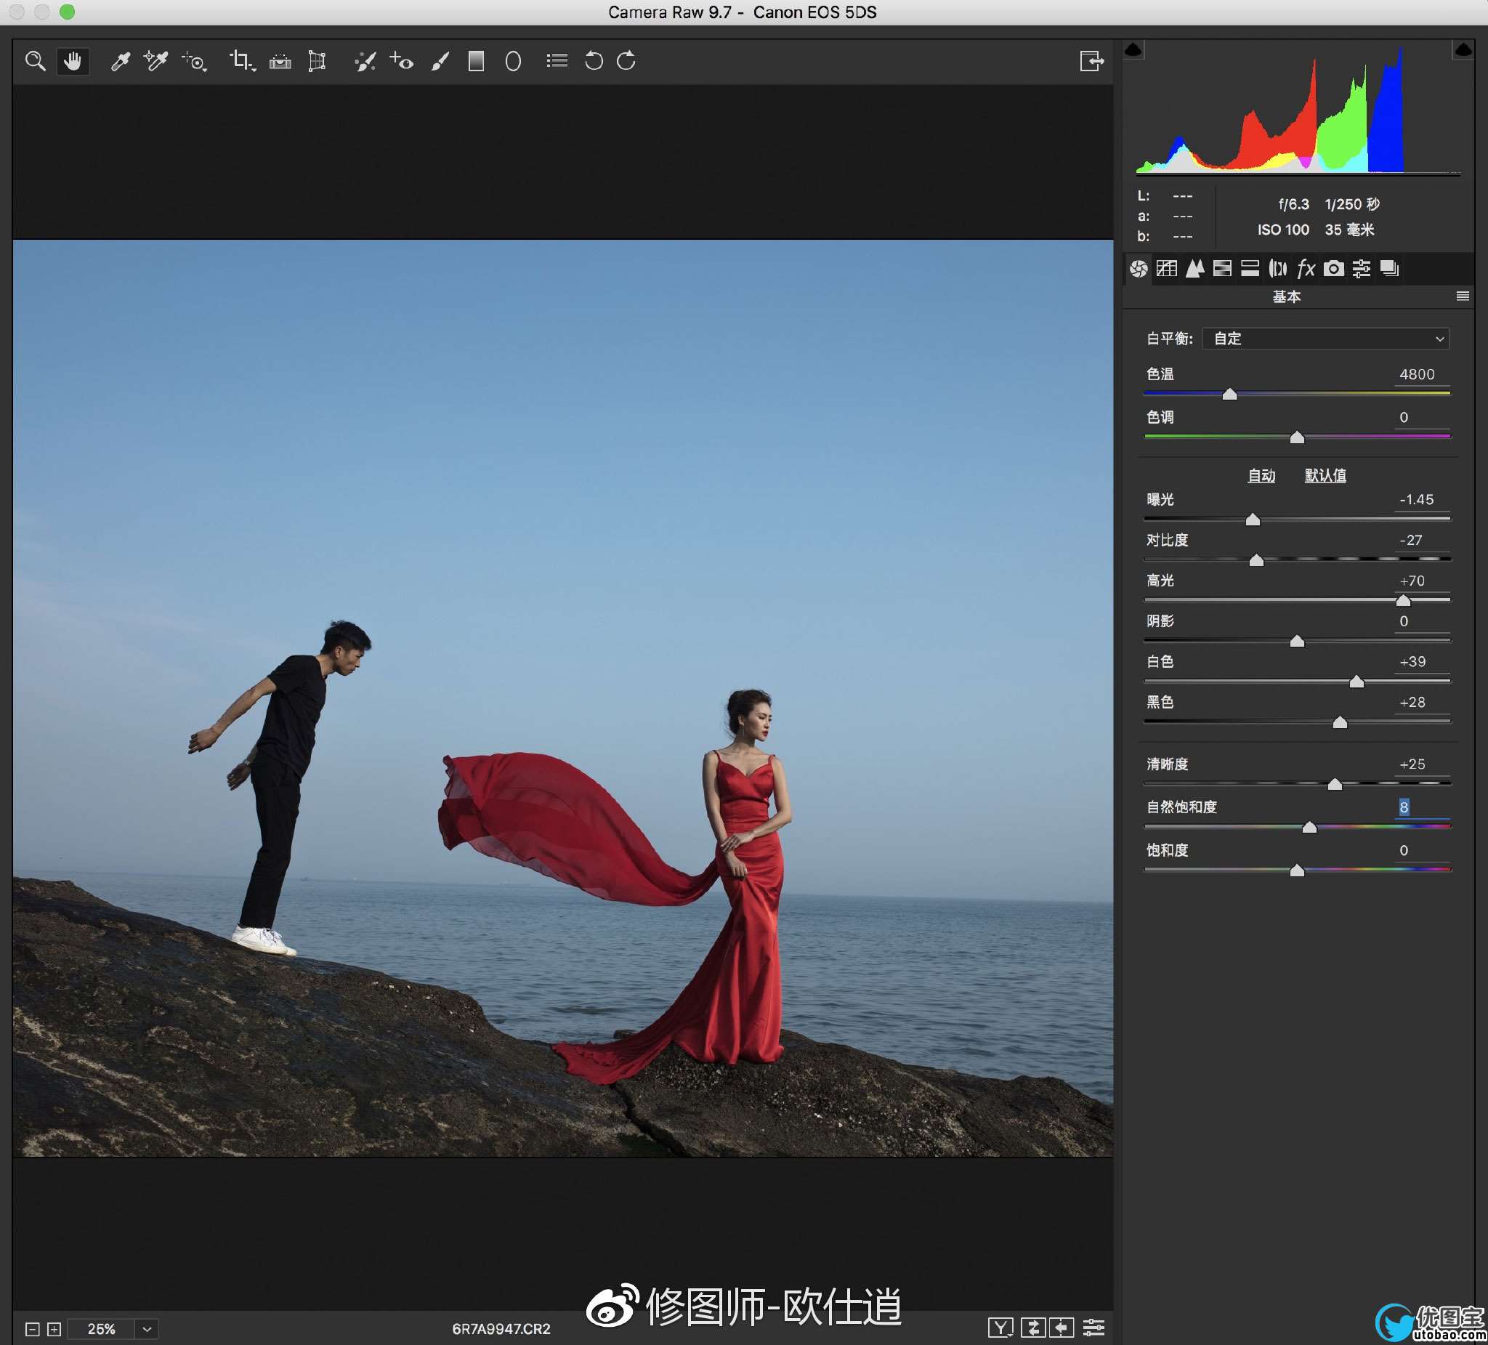Select the Crop tool

(240, 61)
